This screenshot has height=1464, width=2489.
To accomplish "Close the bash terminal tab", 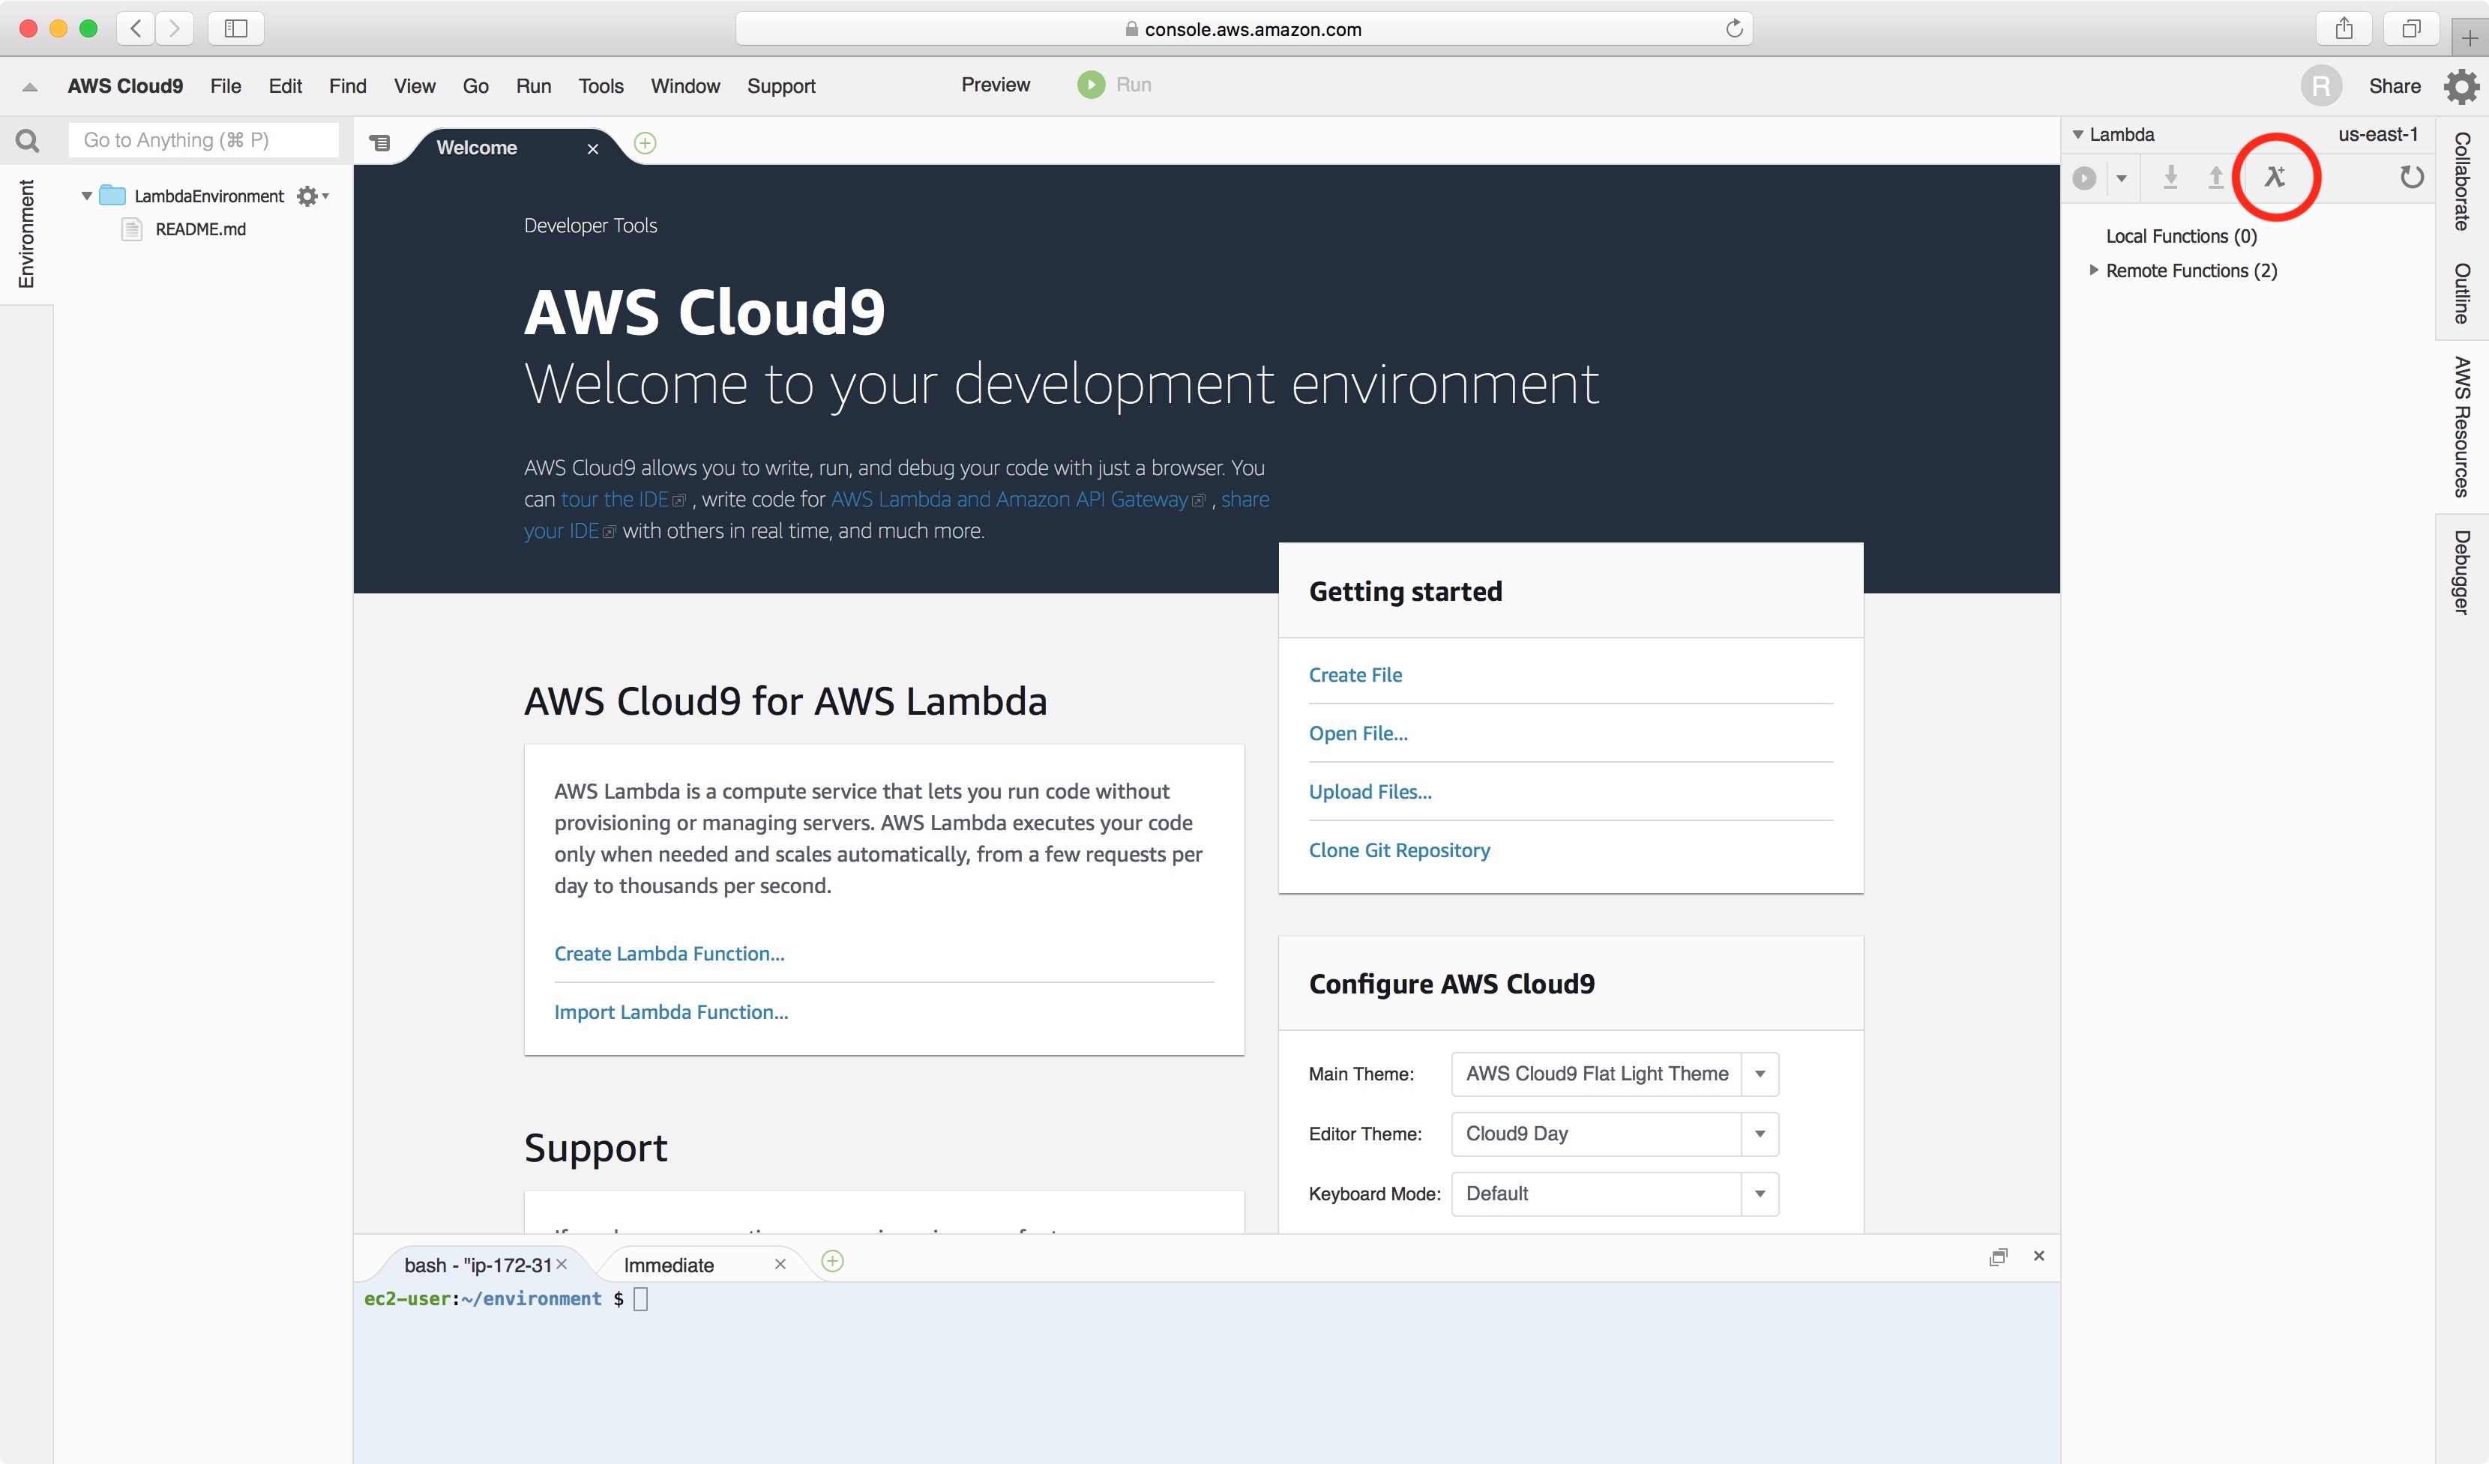I will click(561, 1264).
